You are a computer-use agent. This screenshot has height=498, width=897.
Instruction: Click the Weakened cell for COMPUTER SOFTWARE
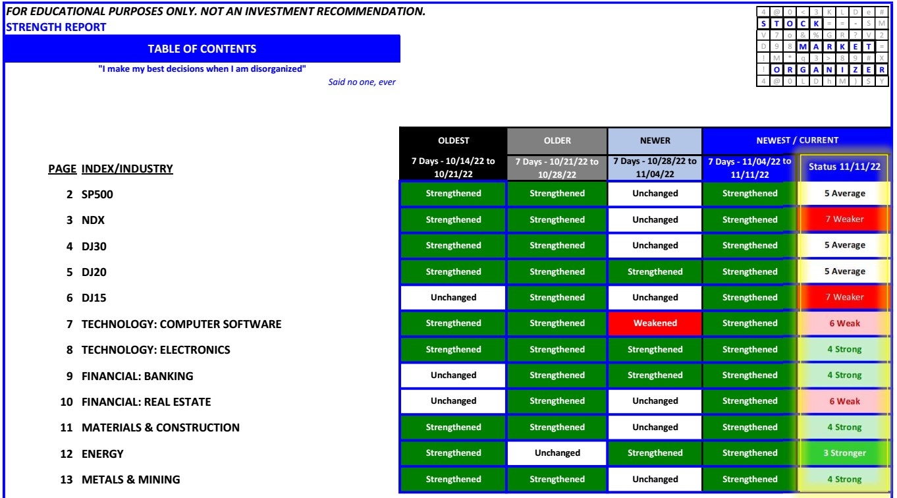[x=656, y=323]
